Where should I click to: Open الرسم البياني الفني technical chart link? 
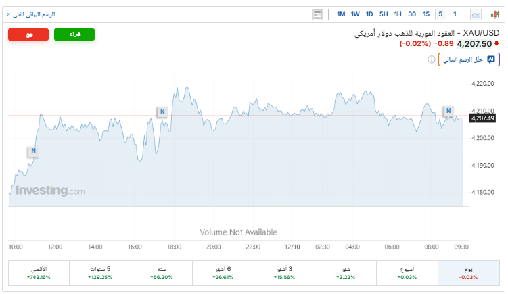[31, 14]
